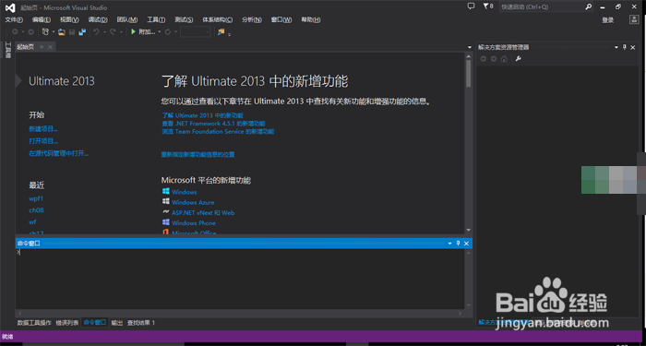646x346 pixels.
Task: Switch to the 错误列表 tab
Action: coord(67,323)
